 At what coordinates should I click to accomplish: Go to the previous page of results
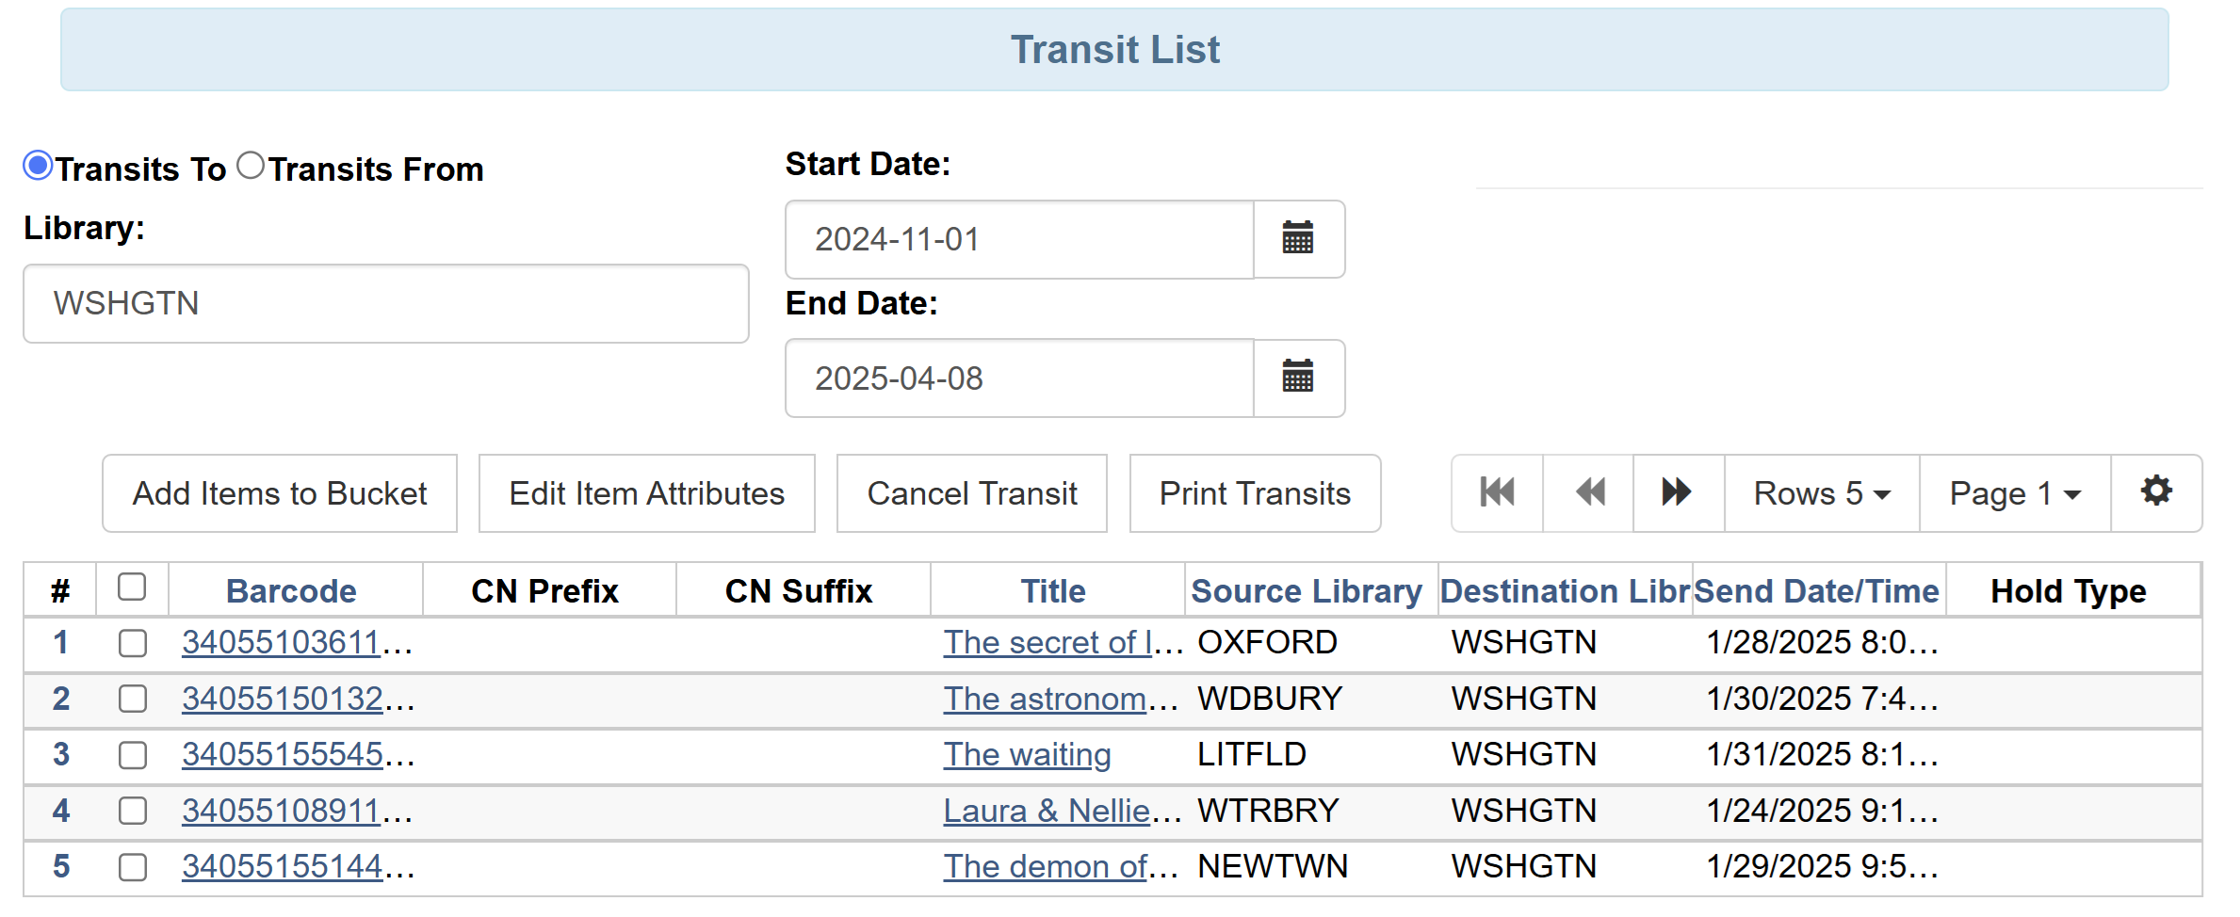(1587, 492)
